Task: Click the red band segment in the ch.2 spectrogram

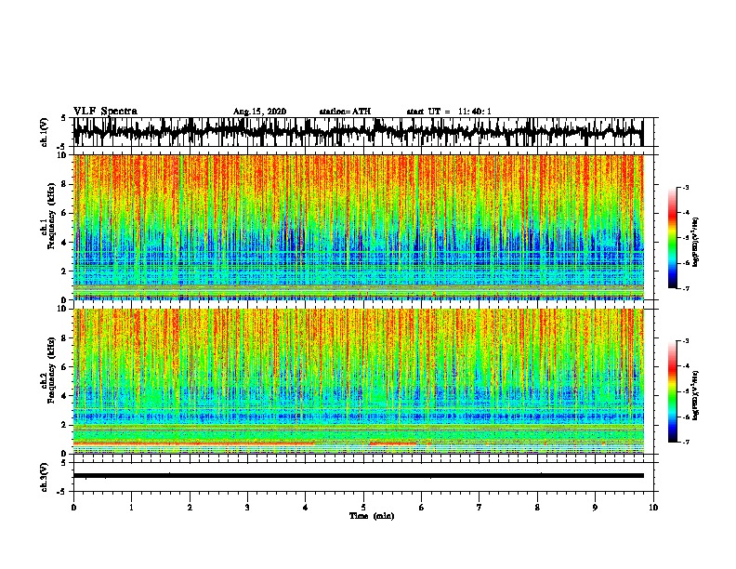Action: click(x=194, y=443)
